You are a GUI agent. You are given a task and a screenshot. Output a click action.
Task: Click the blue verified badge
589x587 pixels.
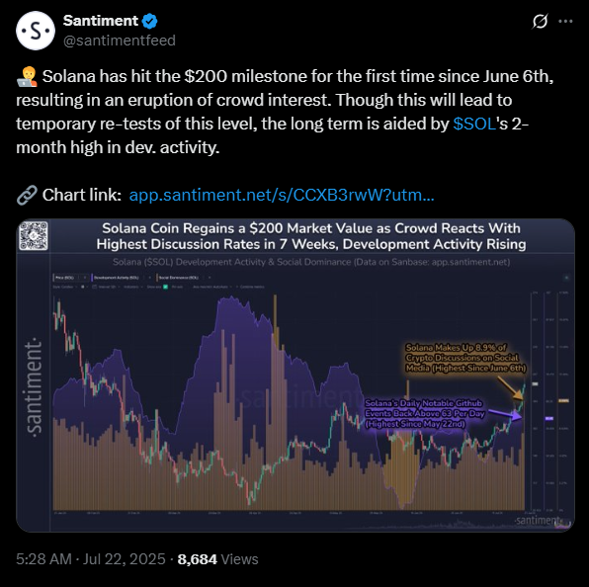click(149, 21)
